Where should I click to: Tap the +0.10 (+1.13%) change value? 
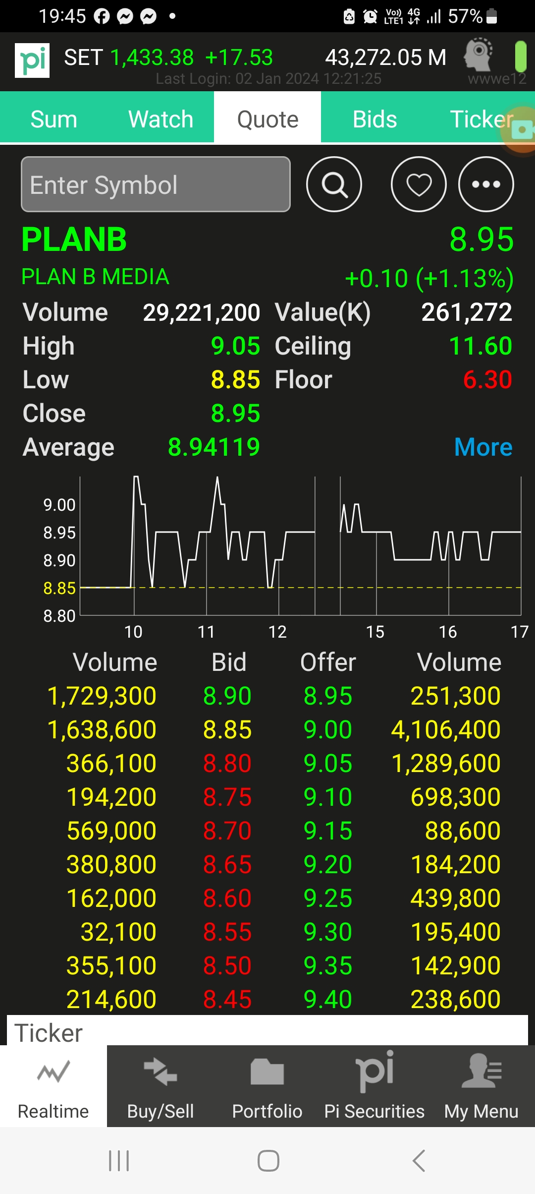coord(429,278)
